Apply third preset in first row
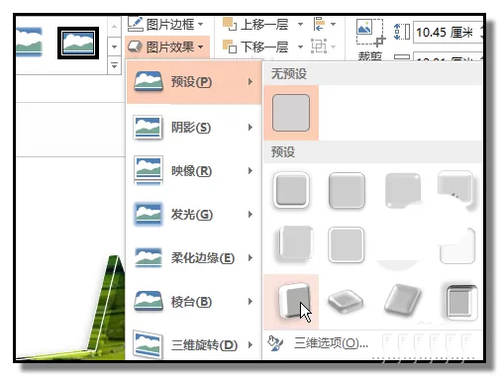The height and width of the screenshot is (376, 499). pyautogui.click(x=403, y=190)
